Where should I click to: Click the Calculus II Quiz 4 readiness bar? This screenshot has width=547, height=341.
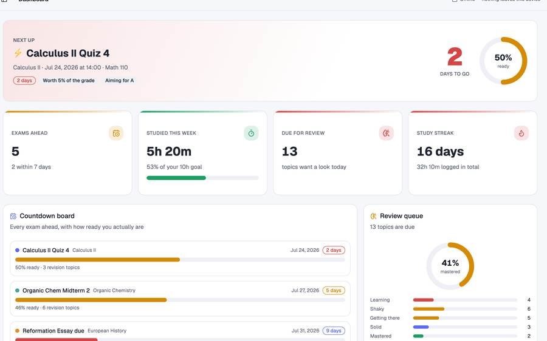pyautogui.click(x=180, y=260)
